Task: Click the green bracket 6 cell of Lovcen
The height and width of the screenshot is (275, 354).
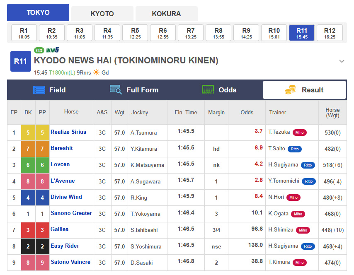Action: 28,165
